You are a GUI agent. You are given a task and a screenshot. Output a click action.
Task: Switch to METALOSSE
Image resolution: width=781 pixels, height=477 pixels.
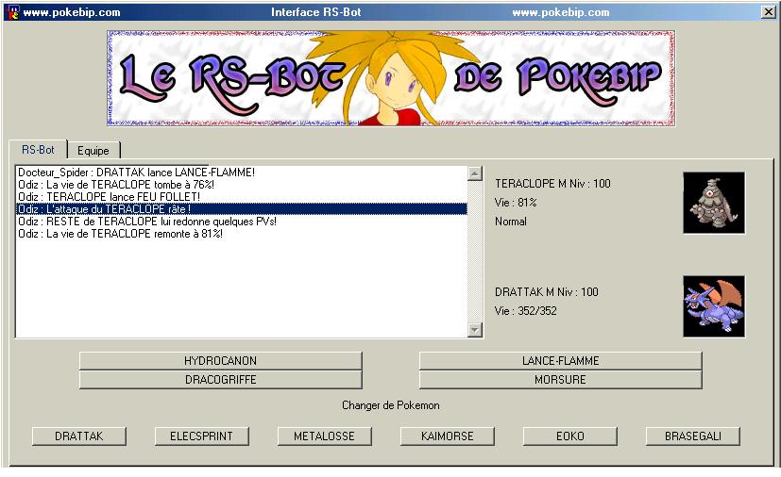click(x=324, y=436)
